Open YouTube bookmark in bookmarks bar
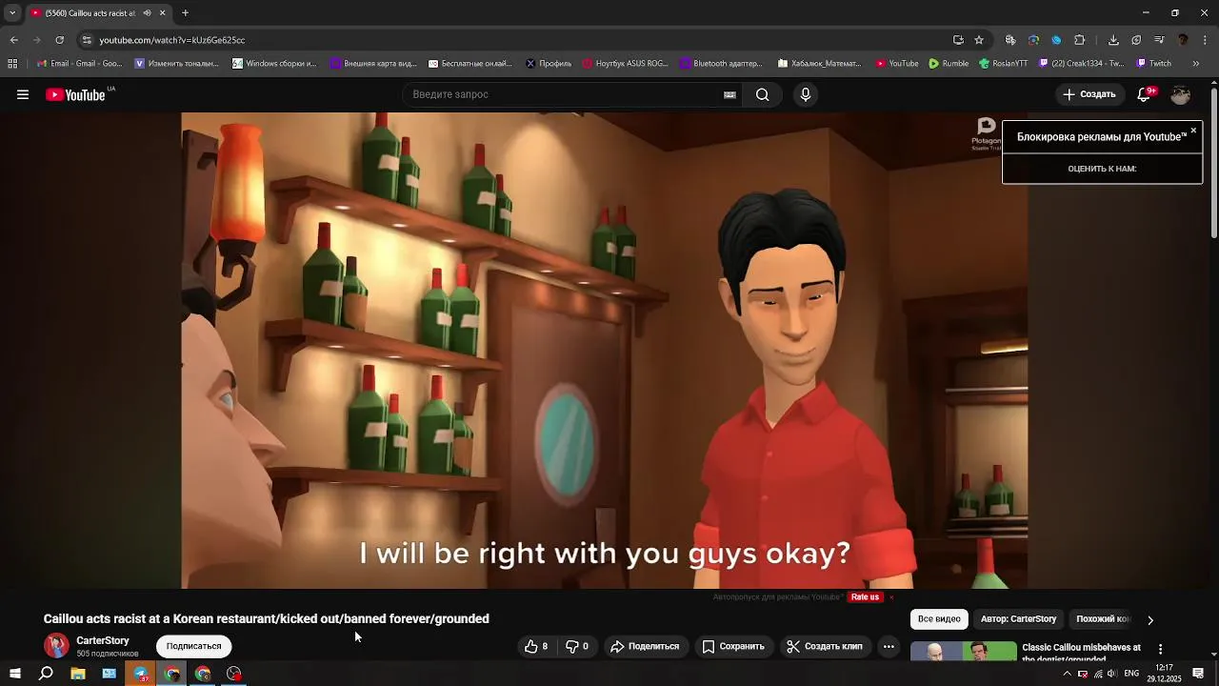 coord(897,64)
